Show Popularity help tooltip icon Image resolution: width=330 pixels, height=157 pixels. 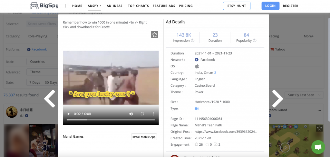(x=255, y=40)
